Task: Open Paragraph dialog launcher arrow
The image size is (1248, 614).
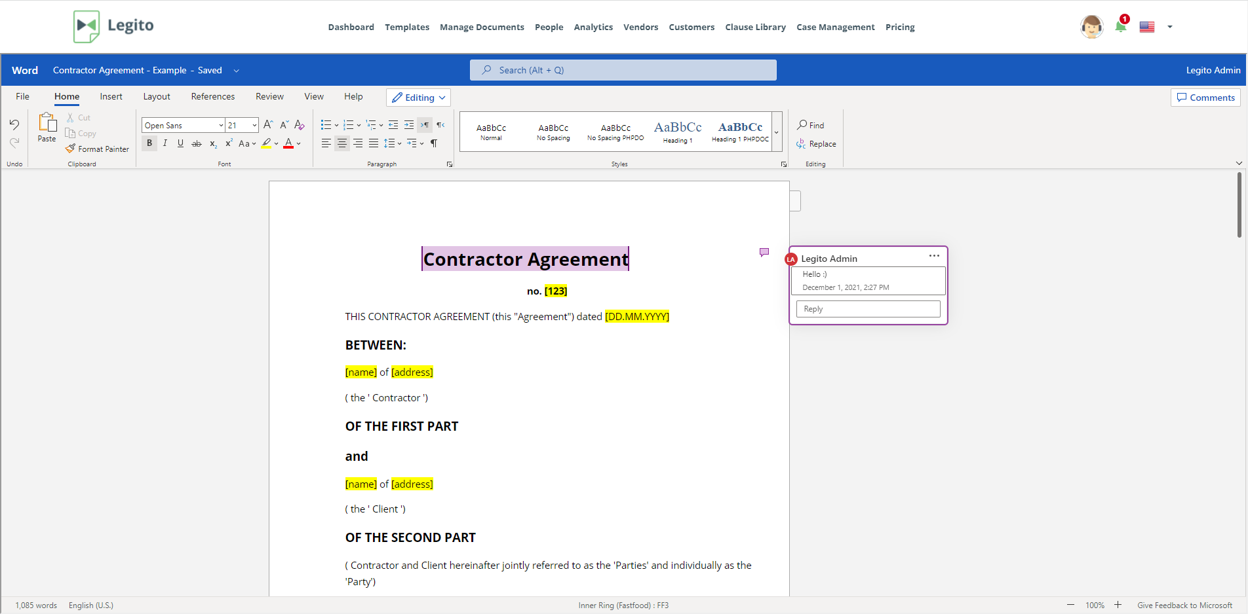Action: pos(450,164)
